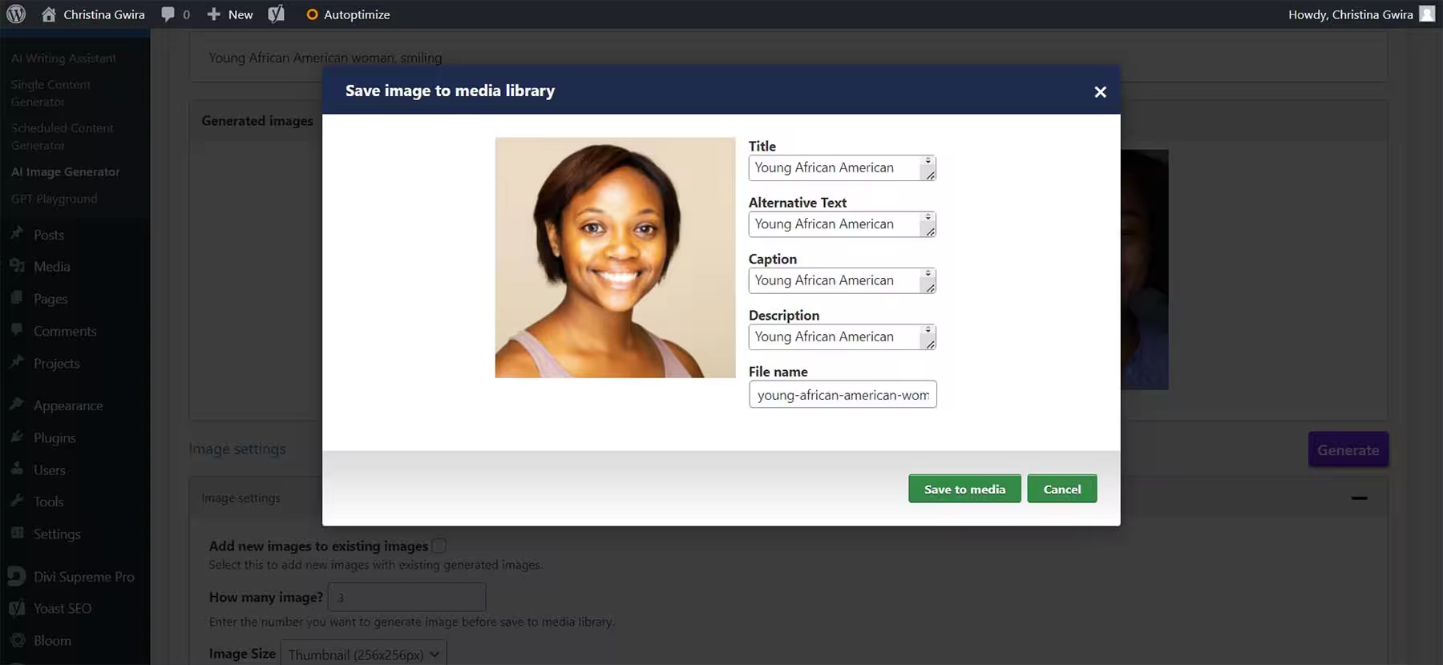Click the Media icon in sidebar
This screenshot has width=1443, height=665.
point(17,266)
